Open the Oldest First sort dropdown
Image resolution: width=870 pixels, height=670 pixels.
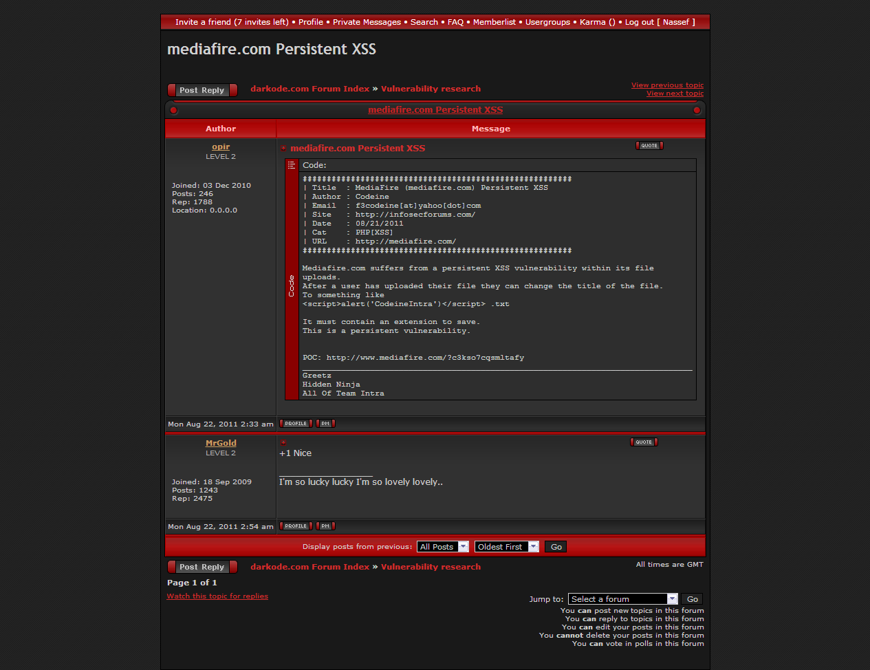click(506, 547)
